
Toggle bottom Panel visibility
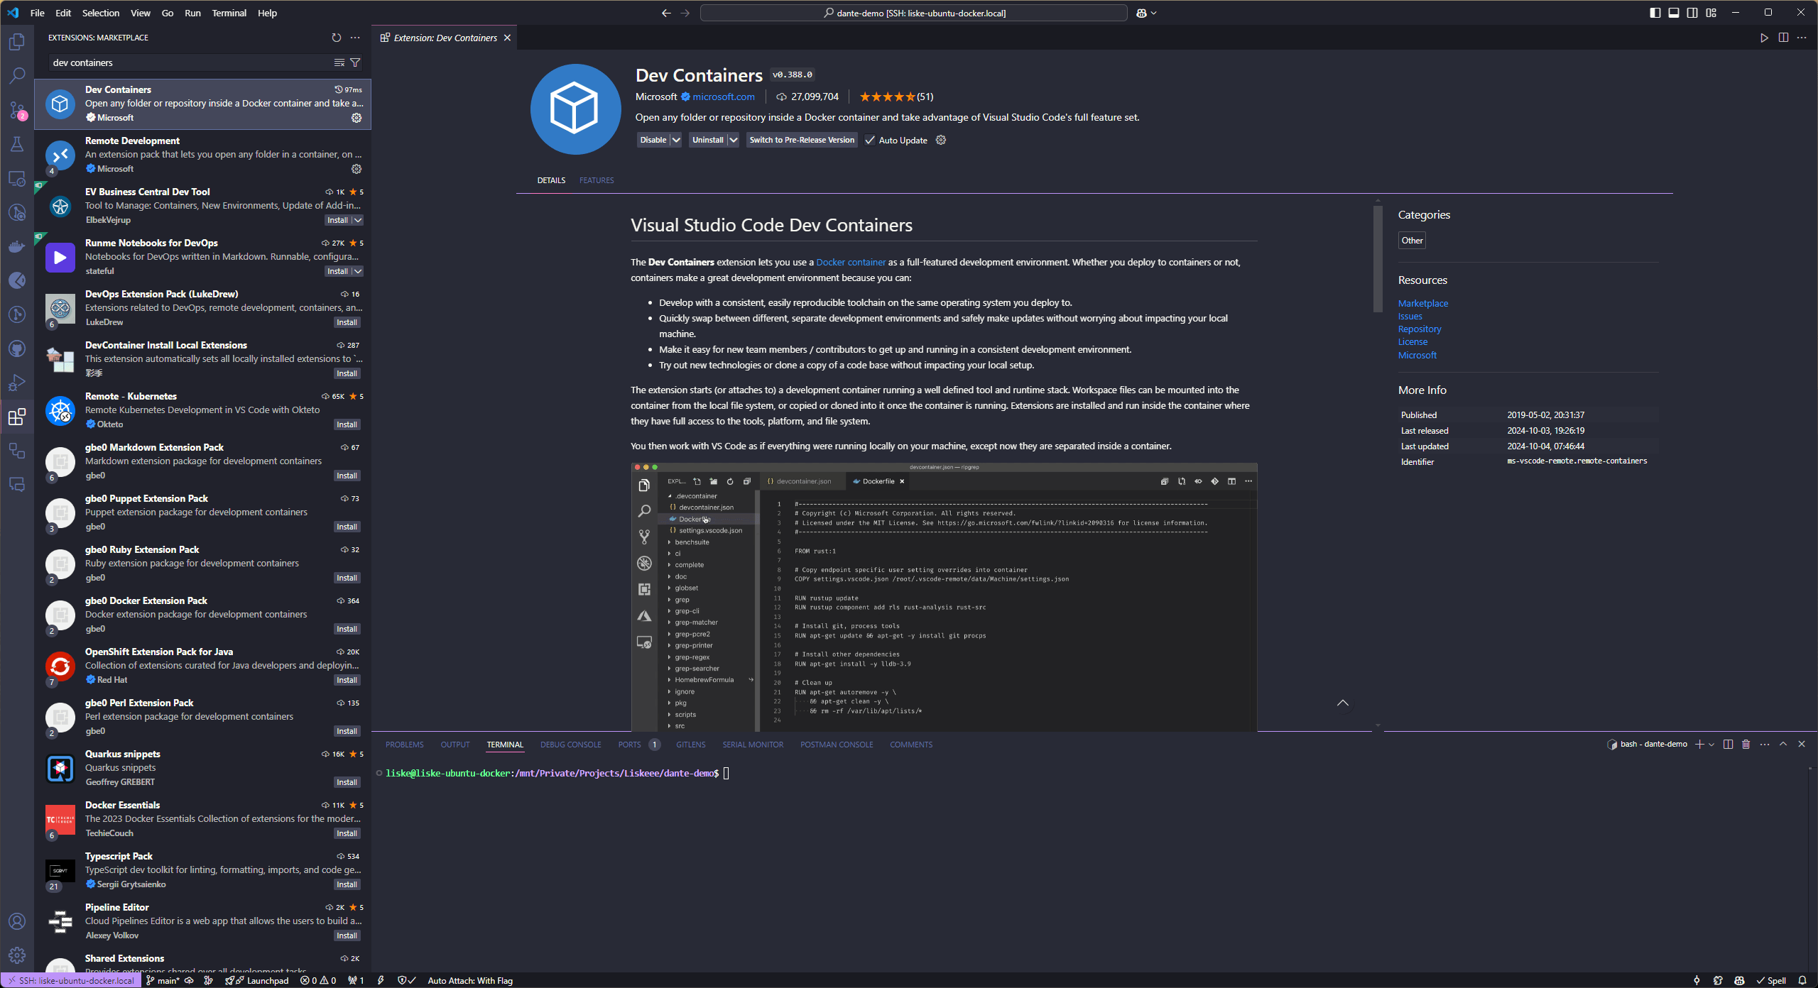pos(1673,13)
